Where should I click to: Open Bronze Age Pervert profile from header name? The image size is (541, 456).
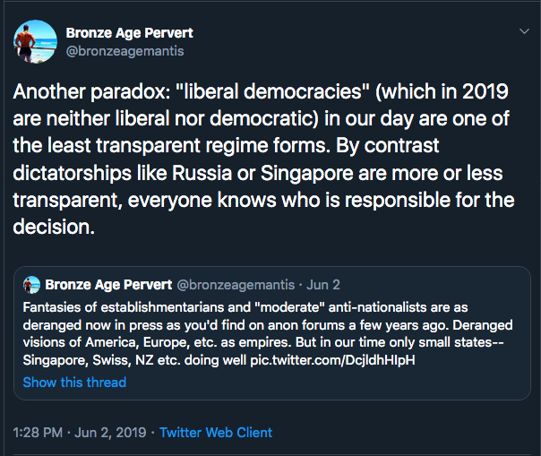[x=129, y=33]
